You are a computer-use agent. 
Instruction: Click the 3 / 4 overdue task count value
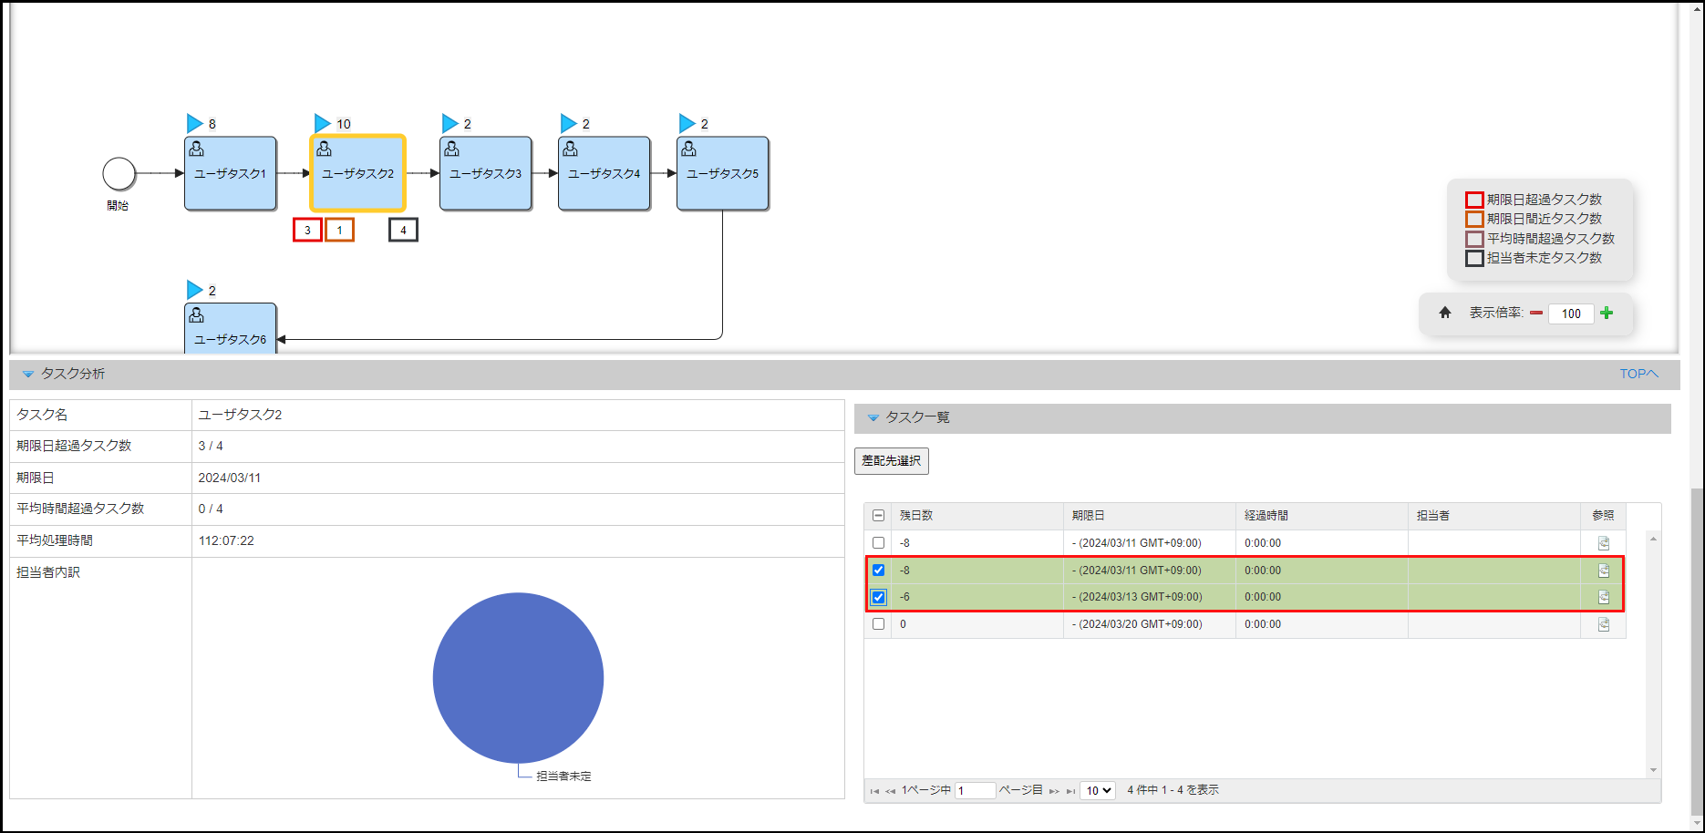[x=211, y=446]
